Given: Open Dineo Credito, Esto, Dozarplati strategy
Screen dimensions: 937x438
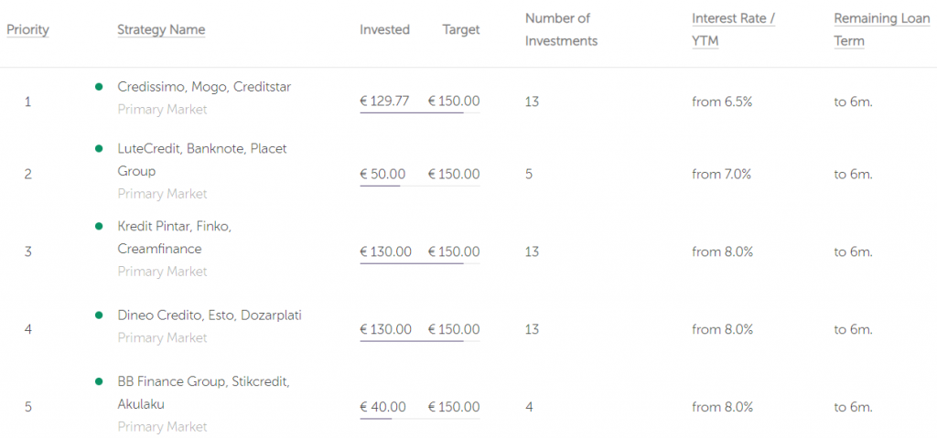Looking at the screenshot, I should point(210,315).
